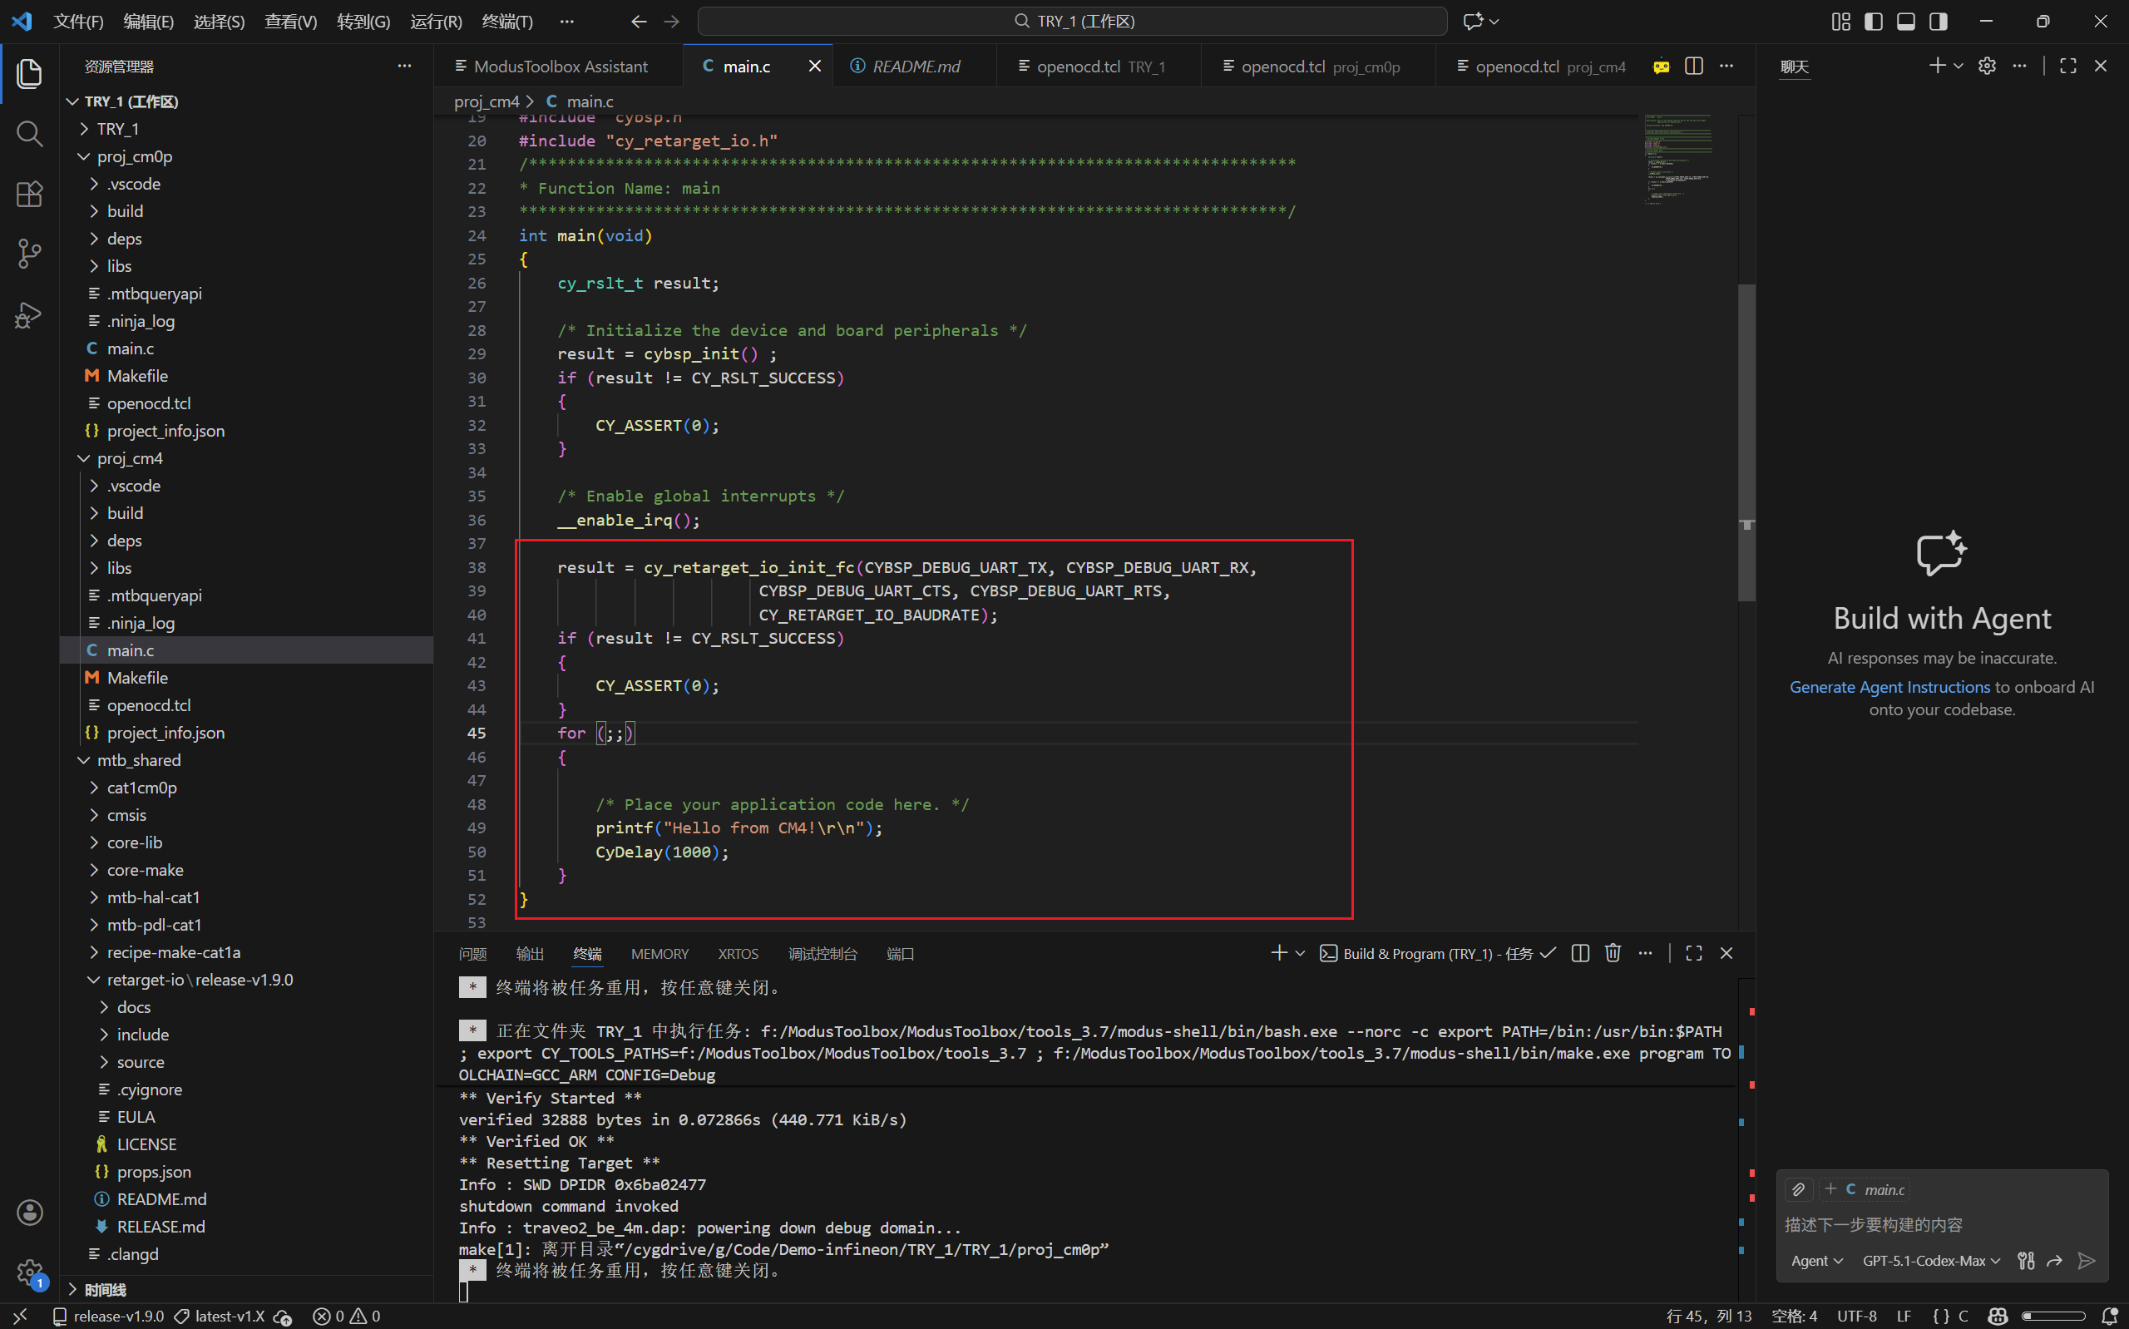Switch to the README.md tab
Screen dimensions: 2129x1329
916,66
